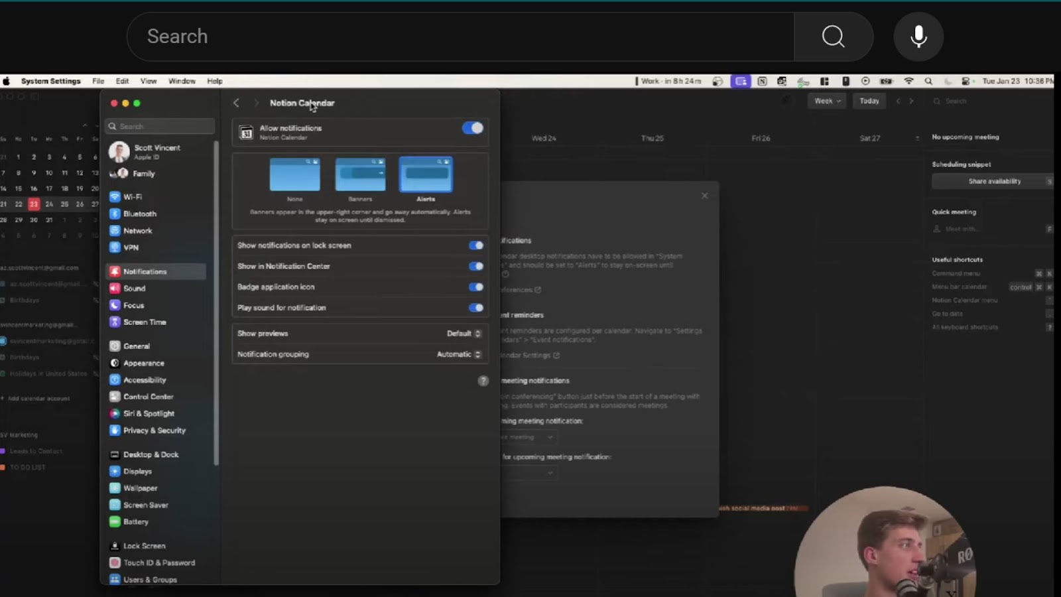This screenshot has height=597, width=1061.
Task: Open the Week view dropdown in calendar
Action: [x=827, y=101]
